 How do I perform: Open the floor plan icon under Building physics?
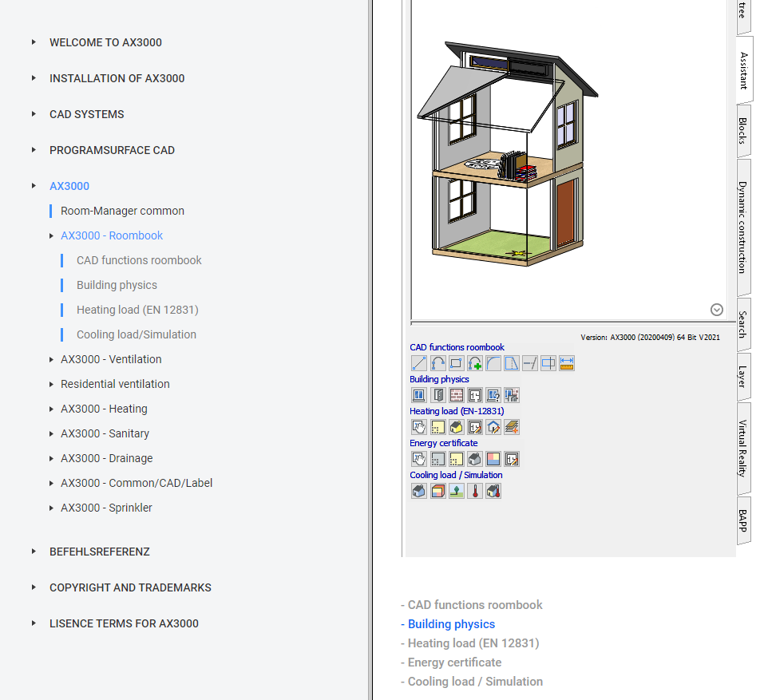[x=474, y=395]
